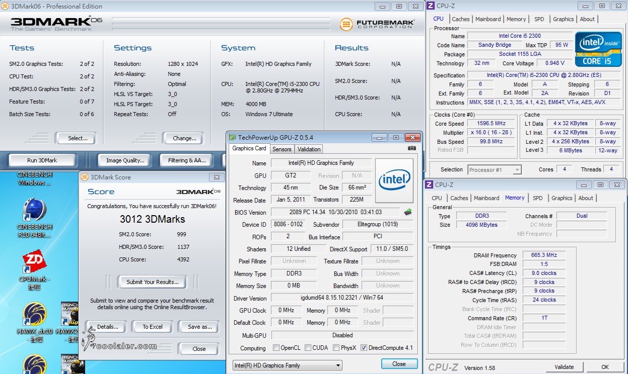Open SPD tab in top CPU-Z window
The height and width of the screenshot is (374, 628).
(539, 19)
